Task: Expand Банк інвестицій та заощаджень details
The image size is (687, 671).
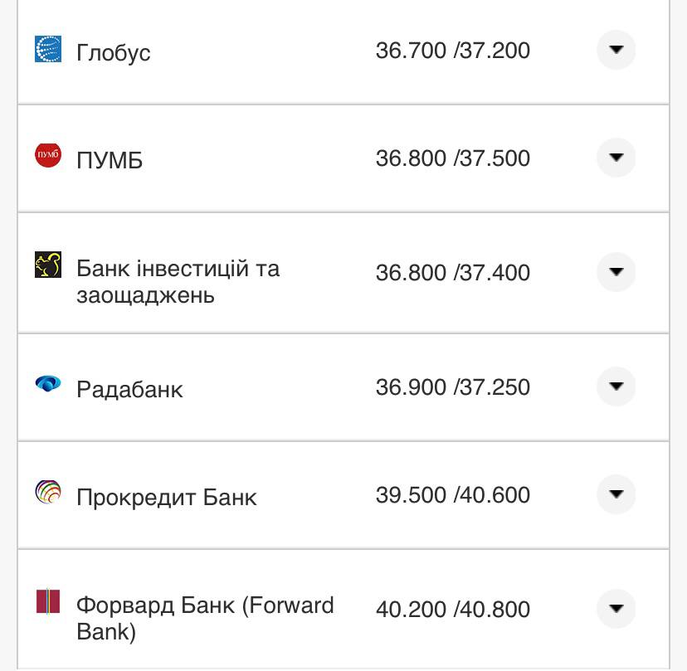Action: click(616, 272)
